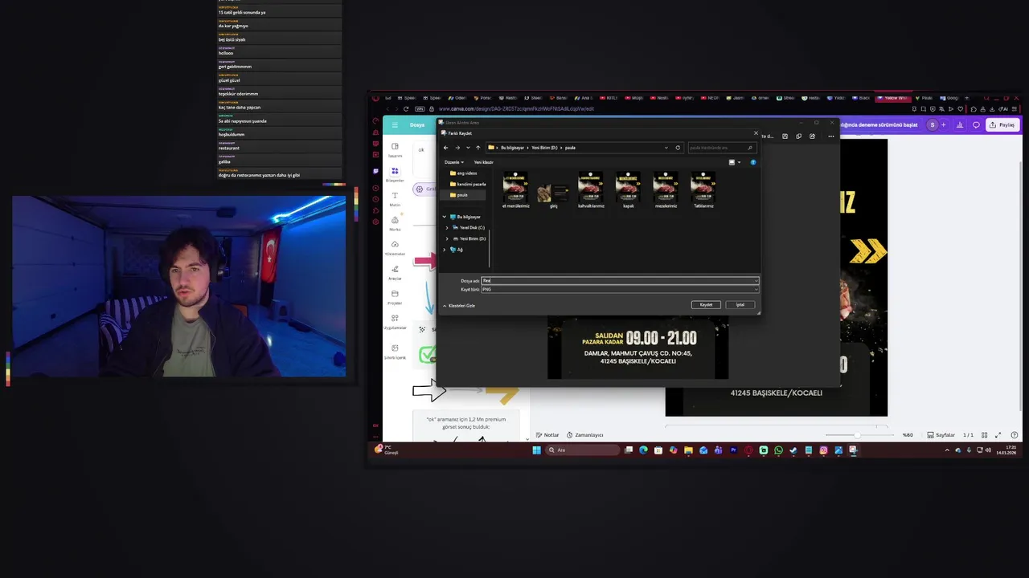Viewport: 1029px width, 578px height.
Task: Click the S user avatar in Canva
Action: (933, 124)
